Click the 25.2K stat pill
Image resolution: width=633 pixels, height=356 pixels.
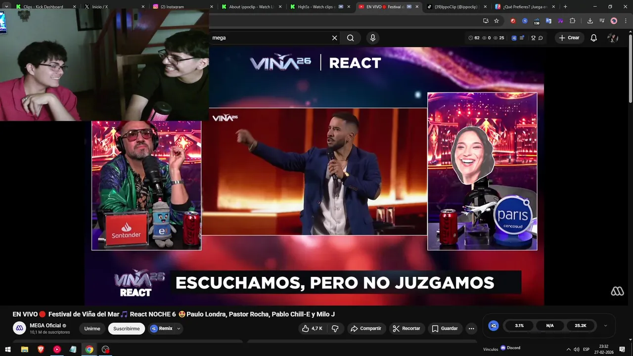[581, 326]
